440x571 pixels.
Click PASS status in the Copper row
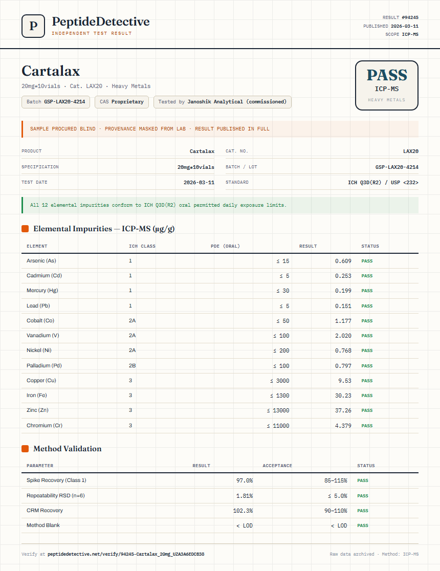367,381
